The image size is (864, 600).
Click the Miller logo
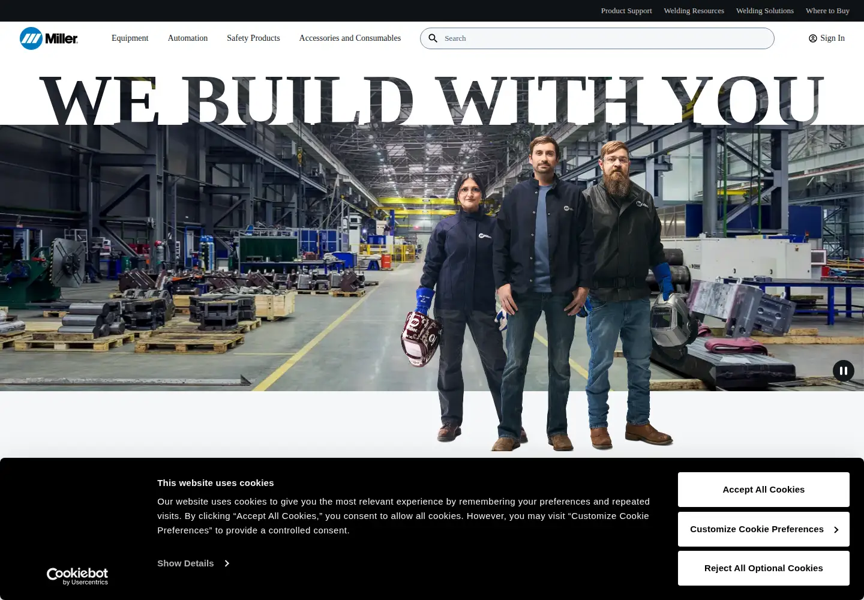pos(49,38)
